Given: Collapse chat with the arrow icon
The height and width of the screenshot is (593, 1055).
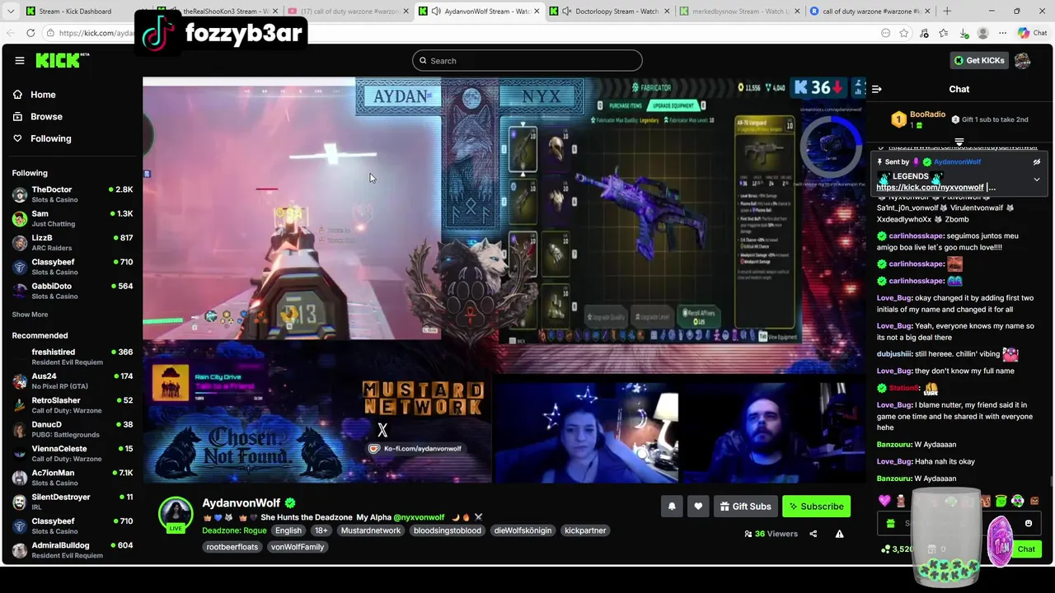Looking at the screenshot, I should (x=877, y=89).
